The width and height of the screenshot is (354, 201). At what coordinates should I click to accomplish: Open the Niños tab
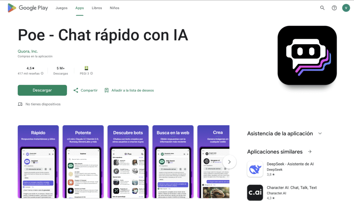point(114,8)
